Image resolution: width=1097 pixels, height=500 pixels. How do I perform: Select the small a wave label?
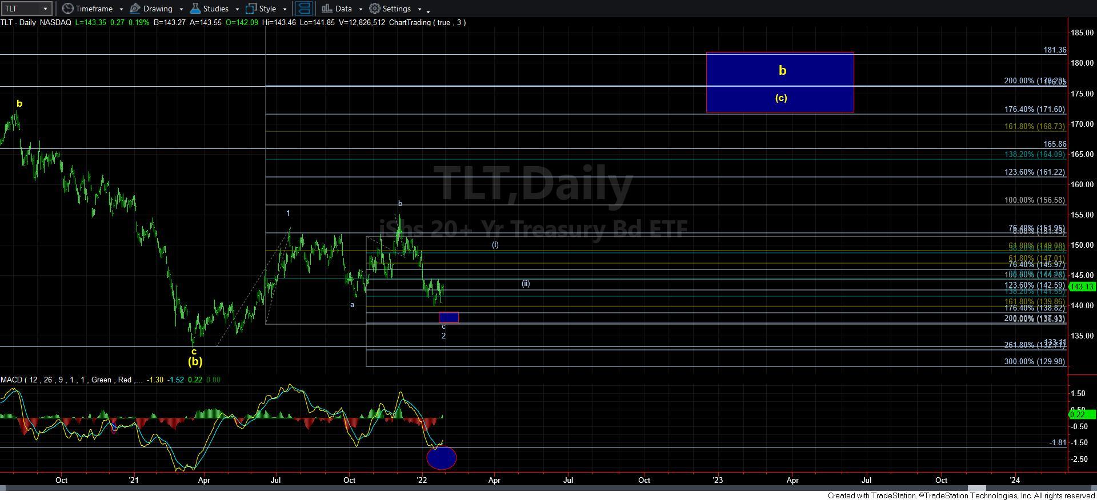[x=352, y=305]
